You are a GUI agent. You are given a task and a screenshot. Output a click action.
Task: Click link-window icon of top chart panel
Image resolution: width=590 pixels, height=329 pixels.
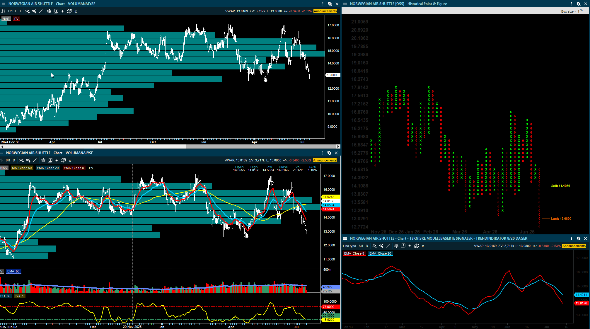click(x=330, y=4)
